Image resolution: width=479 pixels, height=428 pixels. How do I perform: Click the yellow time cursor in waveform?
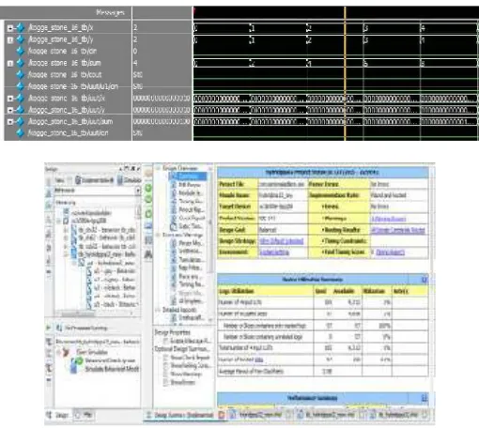click(345, 73)
